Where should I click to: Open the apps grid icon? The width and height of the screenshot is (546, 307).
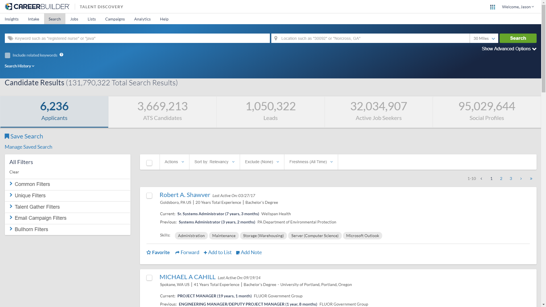pos(493,7)
